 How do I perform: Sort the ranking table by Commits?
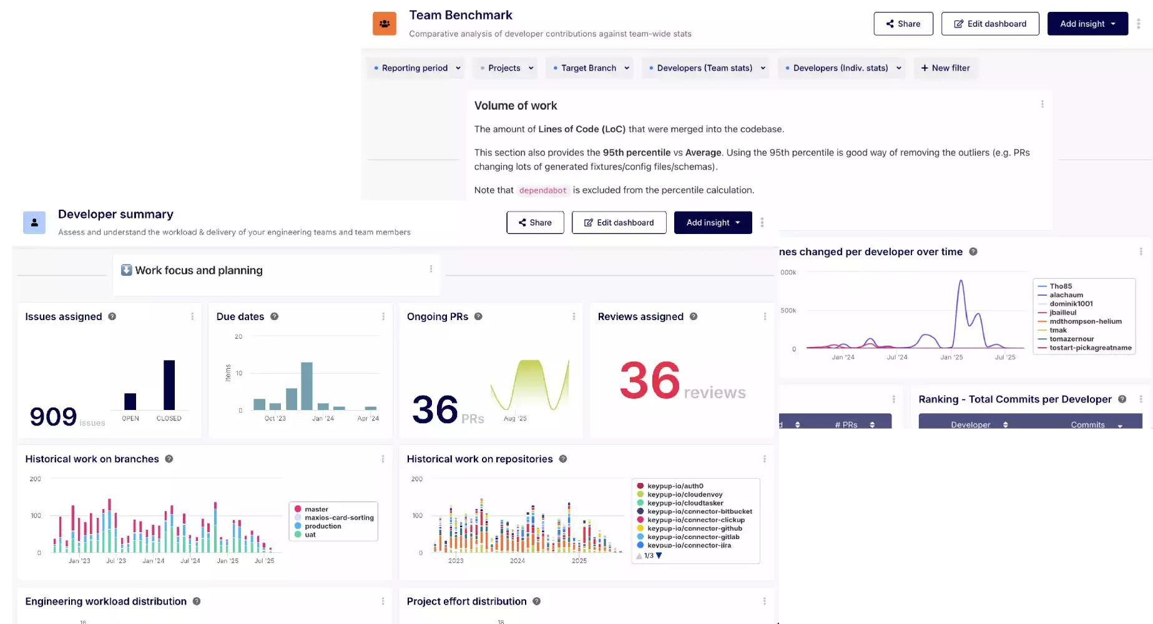pos(1087,424)
